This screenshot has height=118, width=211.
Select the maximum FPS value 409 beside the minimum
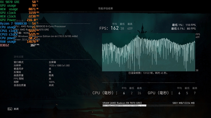pyautogui.click(x=130, y=29)
